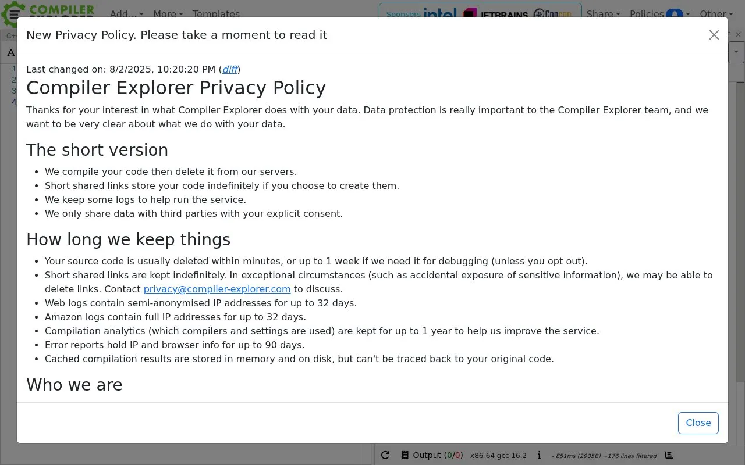Click the recompile refresh icon in the bottom bar
This screenshot has height=465, width=745.
[385, 455]
